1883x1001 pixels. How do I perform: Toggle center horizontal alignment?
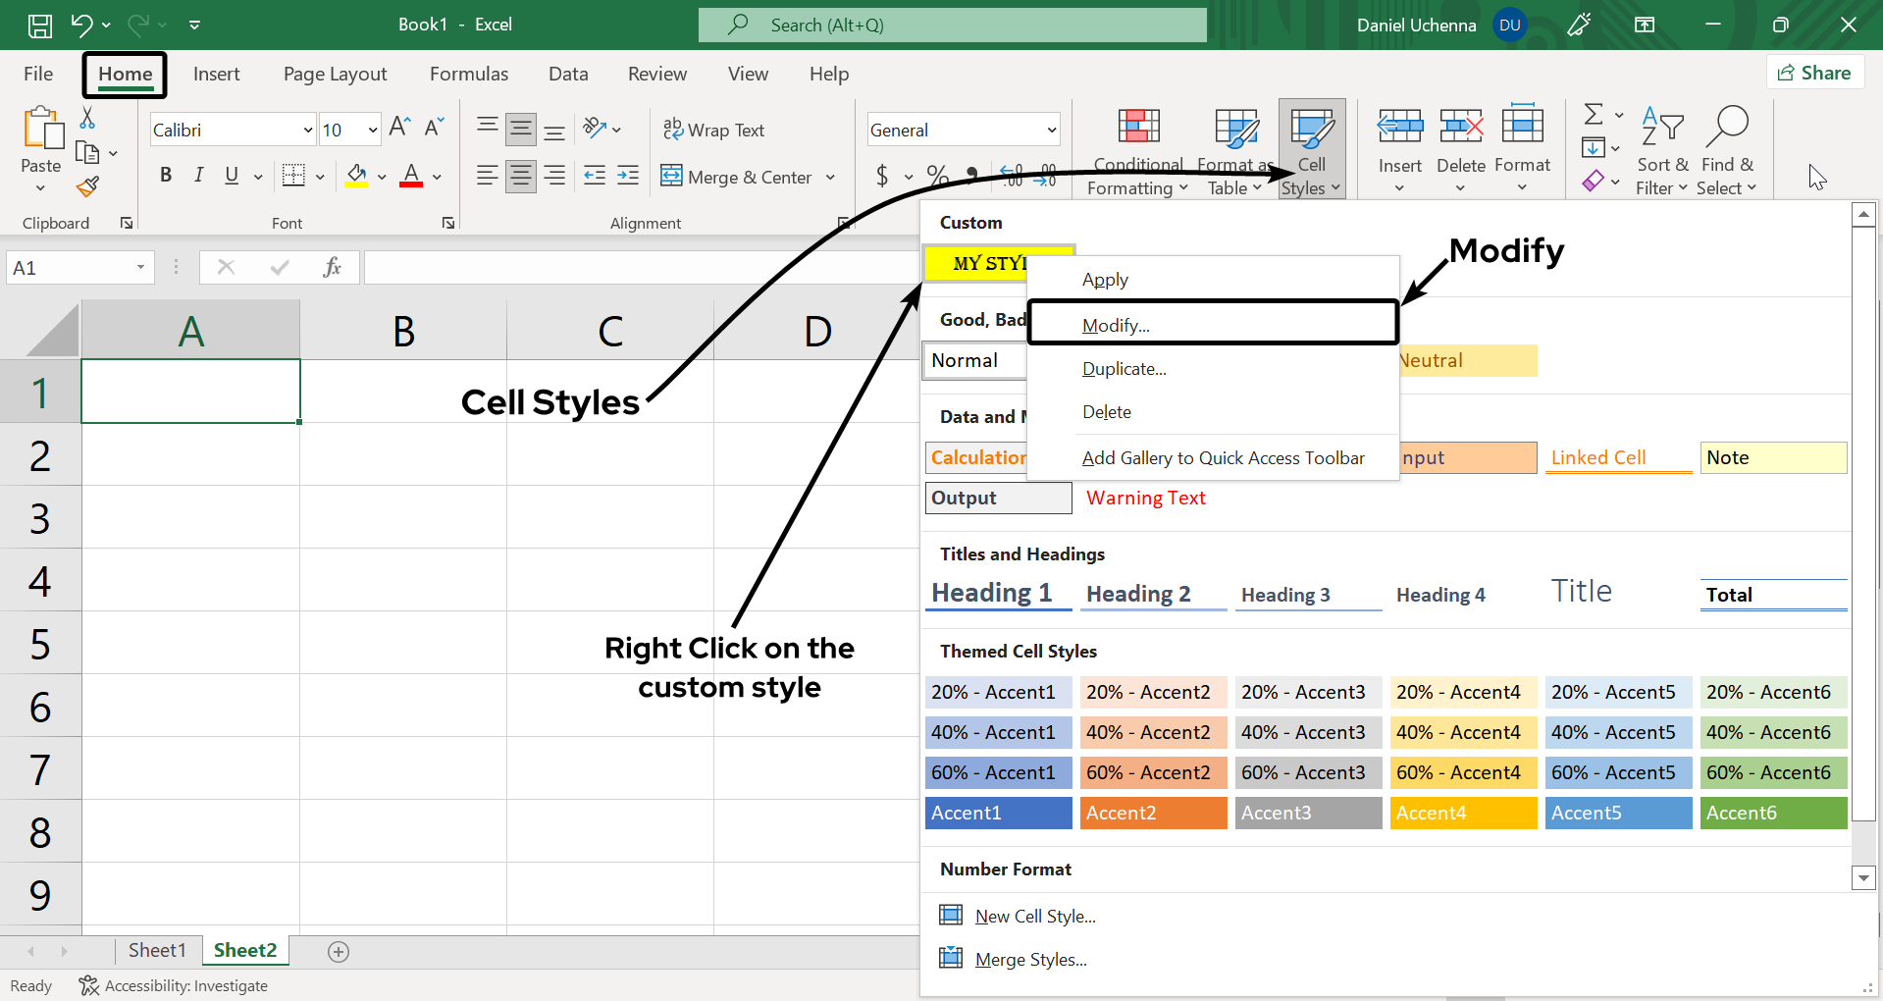coord(520,176)
